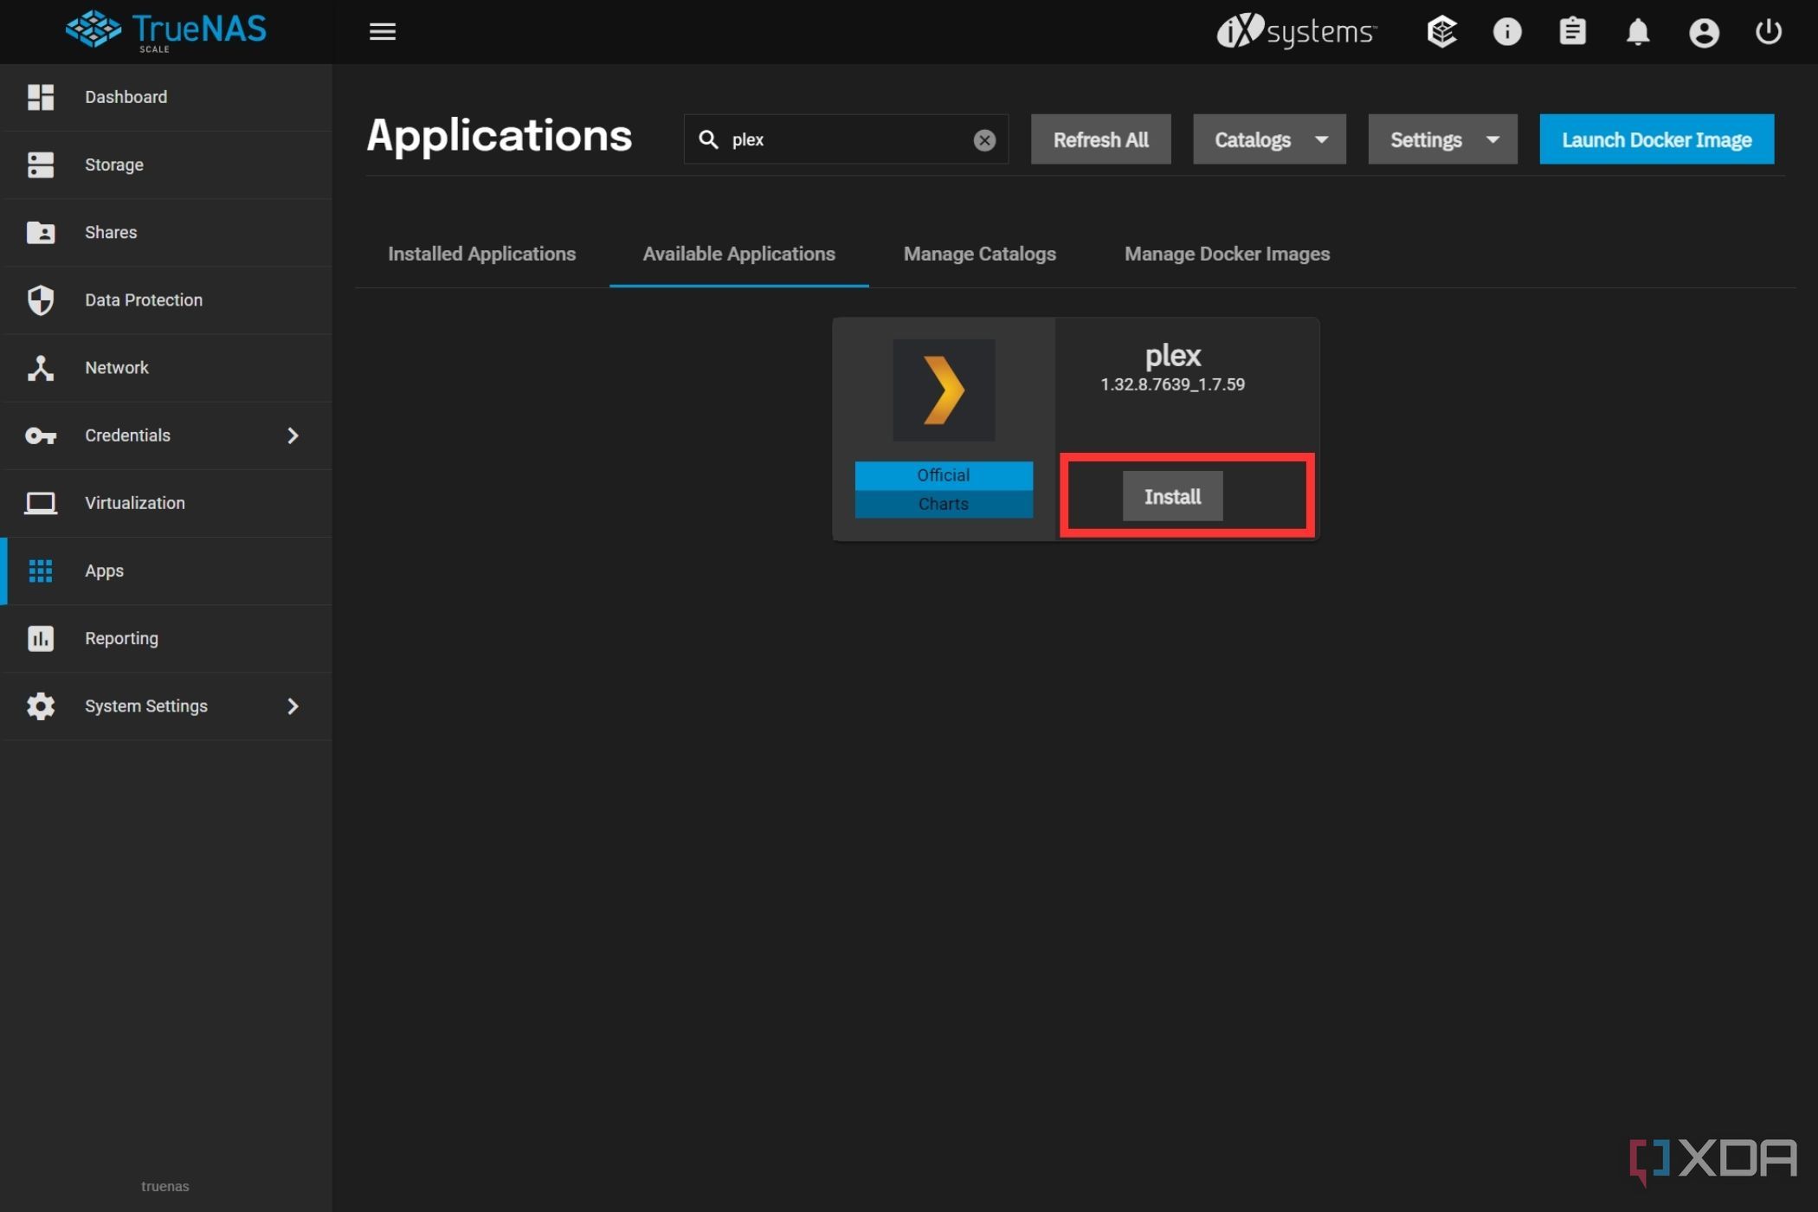Click the Network sidebar icon

click(x=40, y=367)
